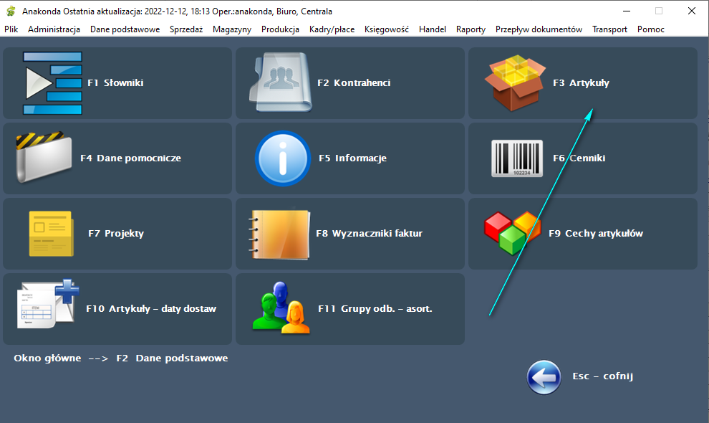
Task: Open the Transport menu
Action: point(610,29)
